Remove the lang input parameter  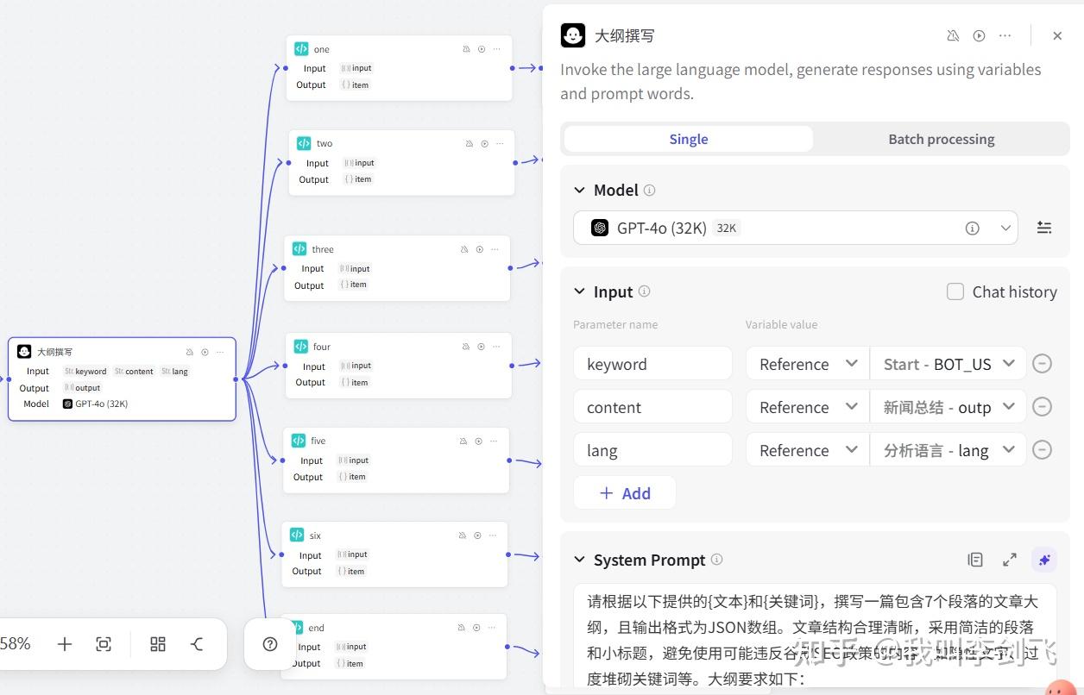point(1043,450)
